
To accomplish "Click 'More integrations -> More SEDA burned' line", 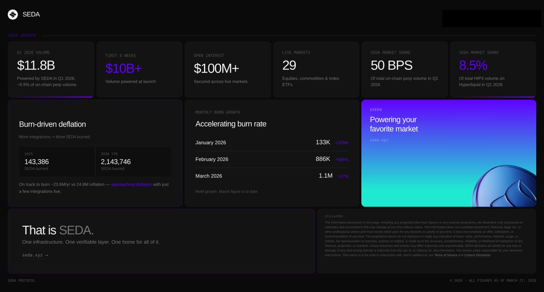I will 54,137.
